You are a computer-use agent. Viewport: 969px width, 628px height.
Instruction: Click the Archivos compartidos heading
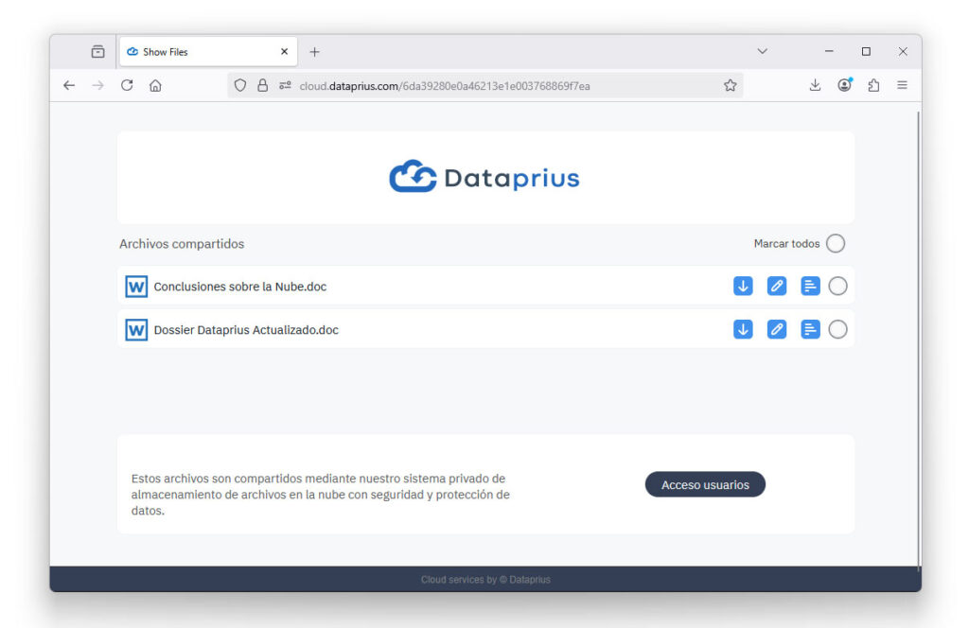[x=182, y=244]
